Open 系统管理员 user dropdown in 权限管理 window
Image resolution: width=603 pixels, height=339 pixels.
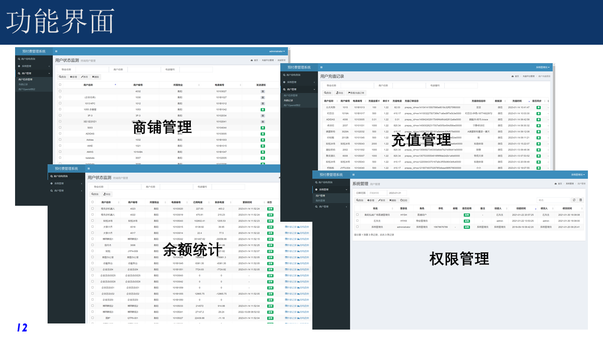[577, 174]
